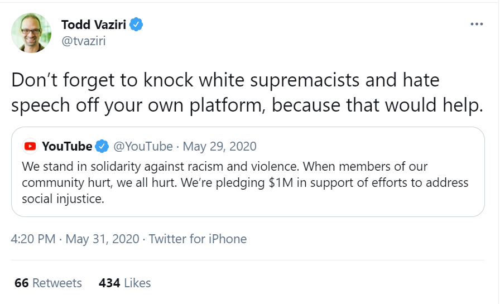Click the verified badge beside Todd Vaziri
Image resolution: width=500 pixels, height=304 pixels.
(137, 25)
